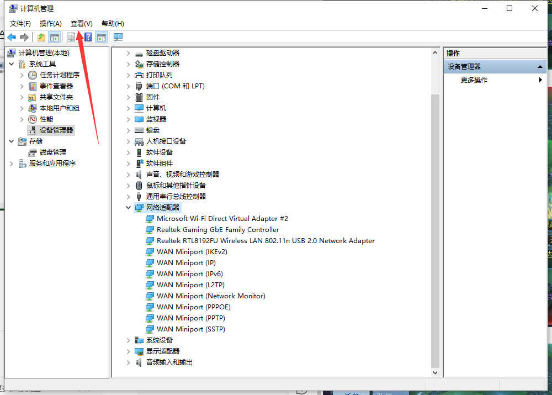The width and height of the screenshot is (552, 395).
Task: Select WAN Miniport (IPv6)
Action: pyautogui.click(x=190, y=274)
